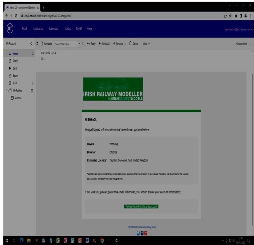Collapse the My Folders tree

(x=7, y=90)
